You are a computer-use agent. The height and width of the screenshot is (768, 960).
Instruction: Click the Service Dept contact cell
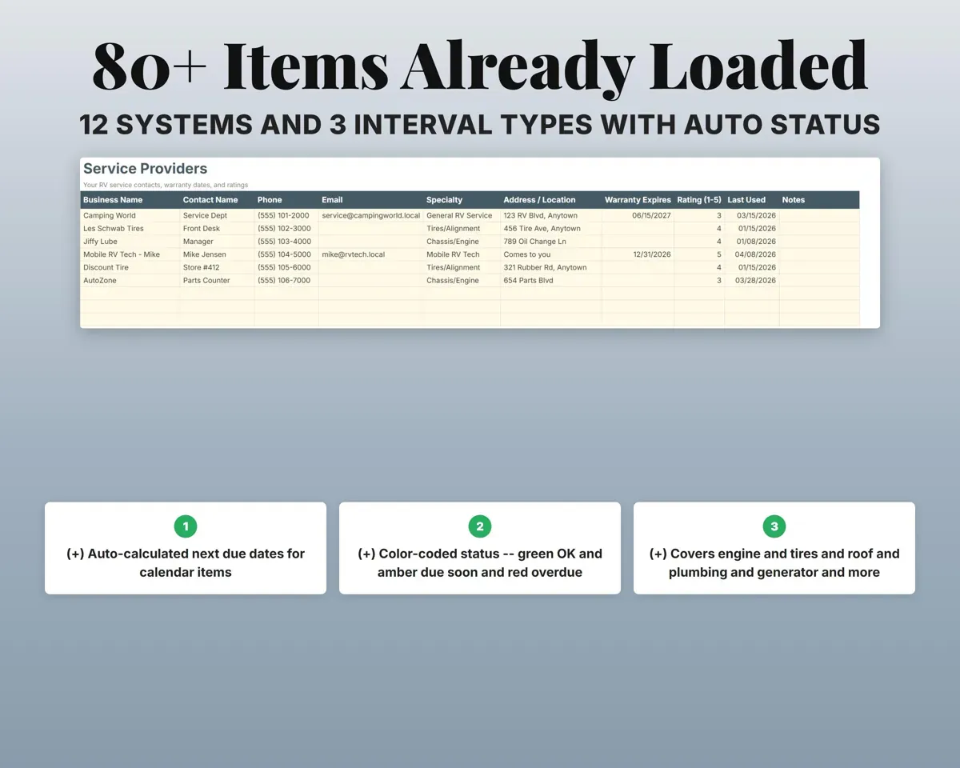click(217, 215)
